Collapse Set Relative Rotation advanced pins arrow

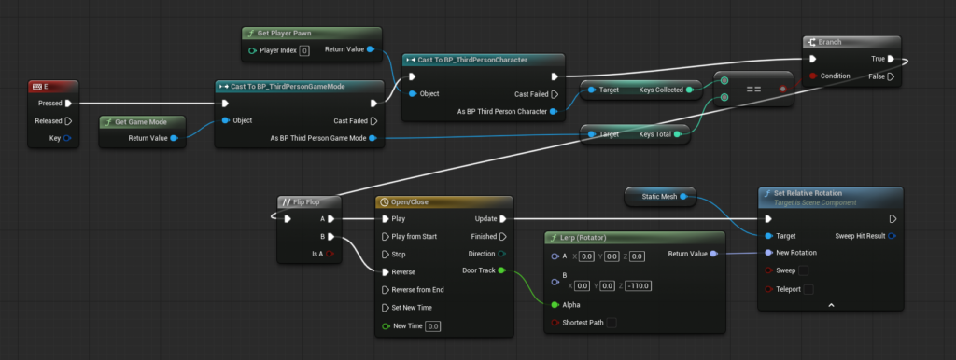coord(831,305)
